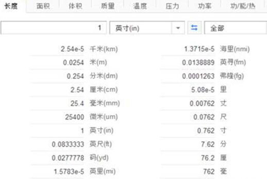267x179 pixels.
Task: Open the 英寸(in) unit dropdown arrow
Action: pos(178,28)
